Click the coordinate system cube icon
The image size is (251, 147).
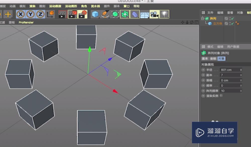click(x=50, y=14)
